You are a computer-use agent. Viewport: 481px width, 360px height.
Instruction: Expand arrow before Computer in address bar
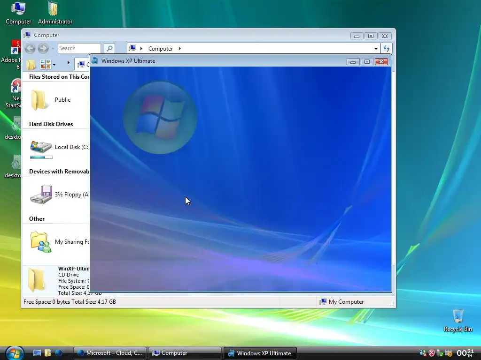(x=141, y=48)
